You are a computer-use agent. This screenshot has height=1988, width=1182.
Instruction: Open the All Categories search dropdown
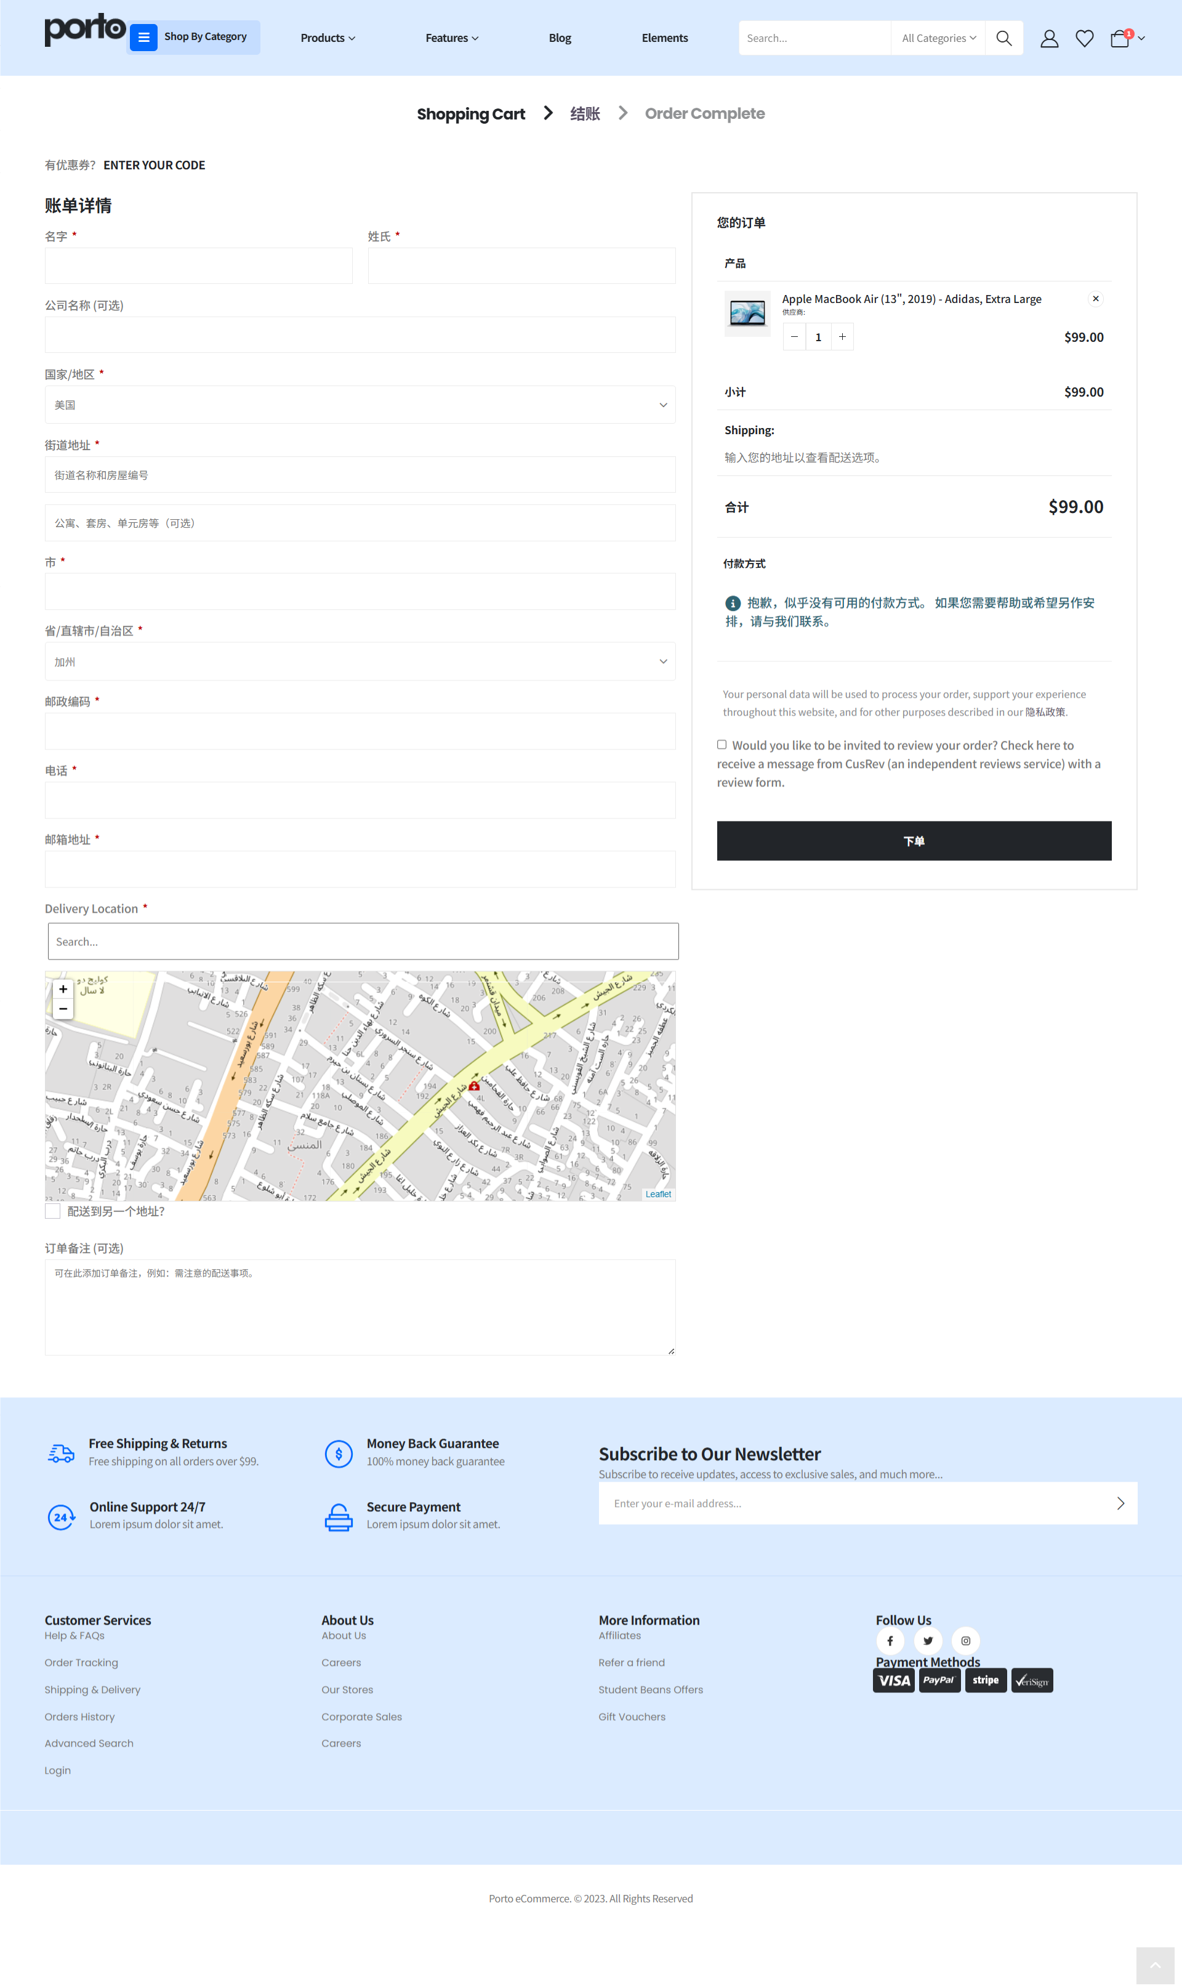coord(938,38)
